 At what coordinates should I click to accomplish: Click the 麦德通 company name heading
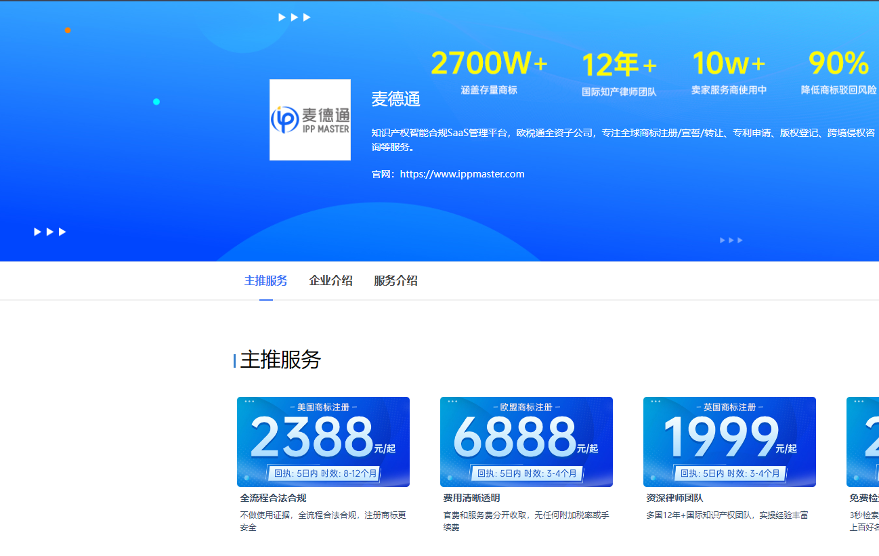396,99
